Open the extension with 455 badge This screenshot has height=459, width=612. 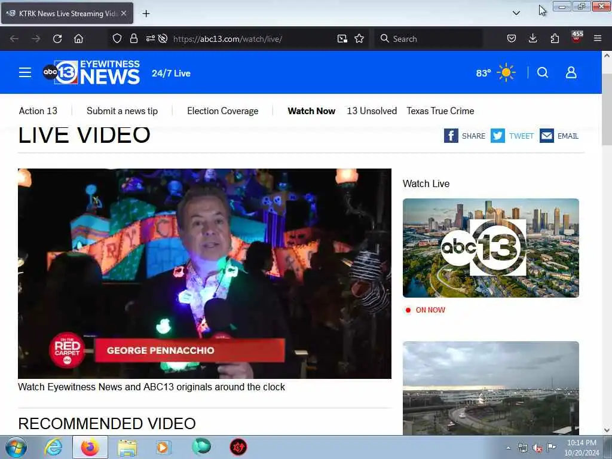[577, 38]
